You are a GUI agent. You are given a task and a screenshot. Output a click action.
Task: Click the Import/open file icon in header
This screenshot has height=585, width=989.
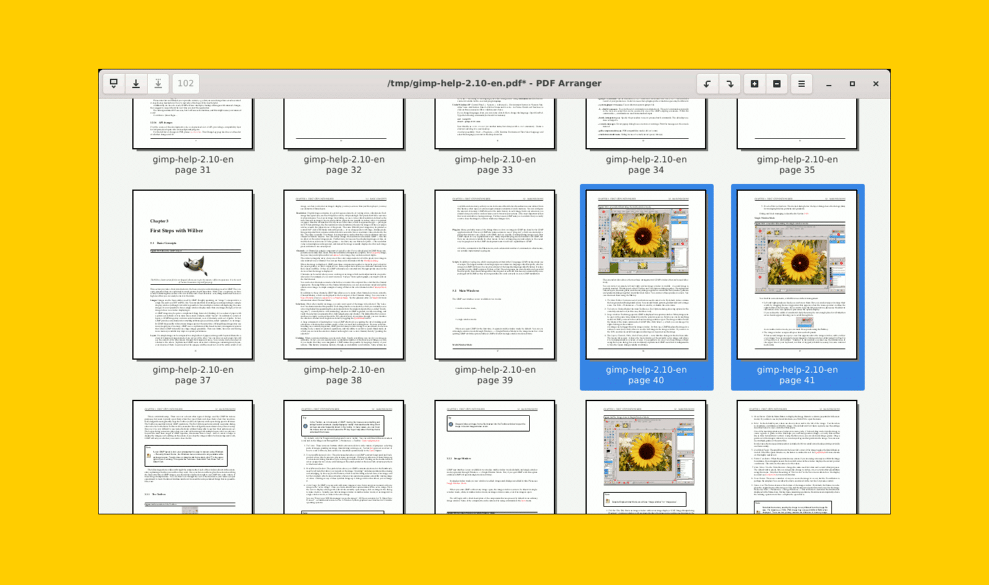(113, 83)
